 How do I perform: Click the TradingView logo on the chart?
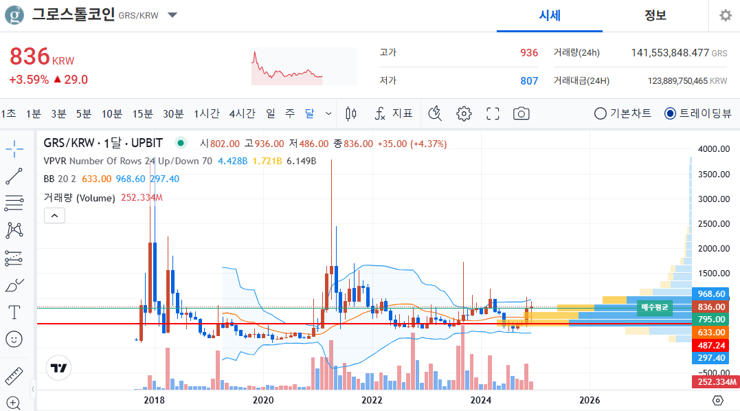click(x=59, y=368)
